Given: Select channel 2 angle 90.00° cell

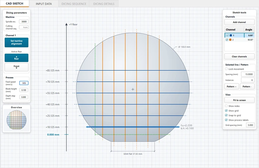Looking at the screenshot, I should coord(249,40).
